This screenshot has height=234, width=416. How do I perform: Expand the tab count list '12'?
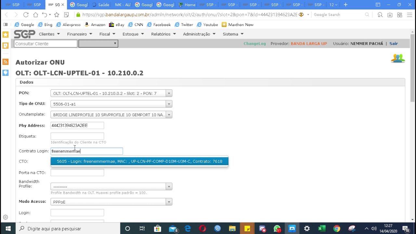[x=333, y=5]
